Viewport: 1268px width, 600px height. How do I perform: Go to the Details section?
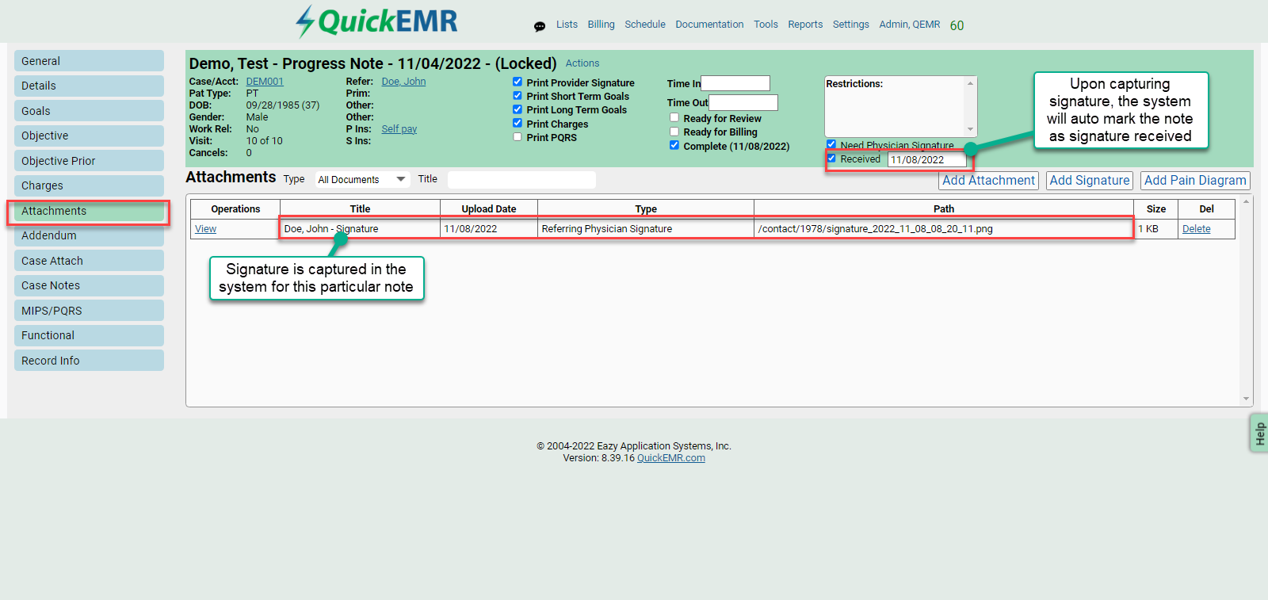pyautogui.click(x=89, y=86)
